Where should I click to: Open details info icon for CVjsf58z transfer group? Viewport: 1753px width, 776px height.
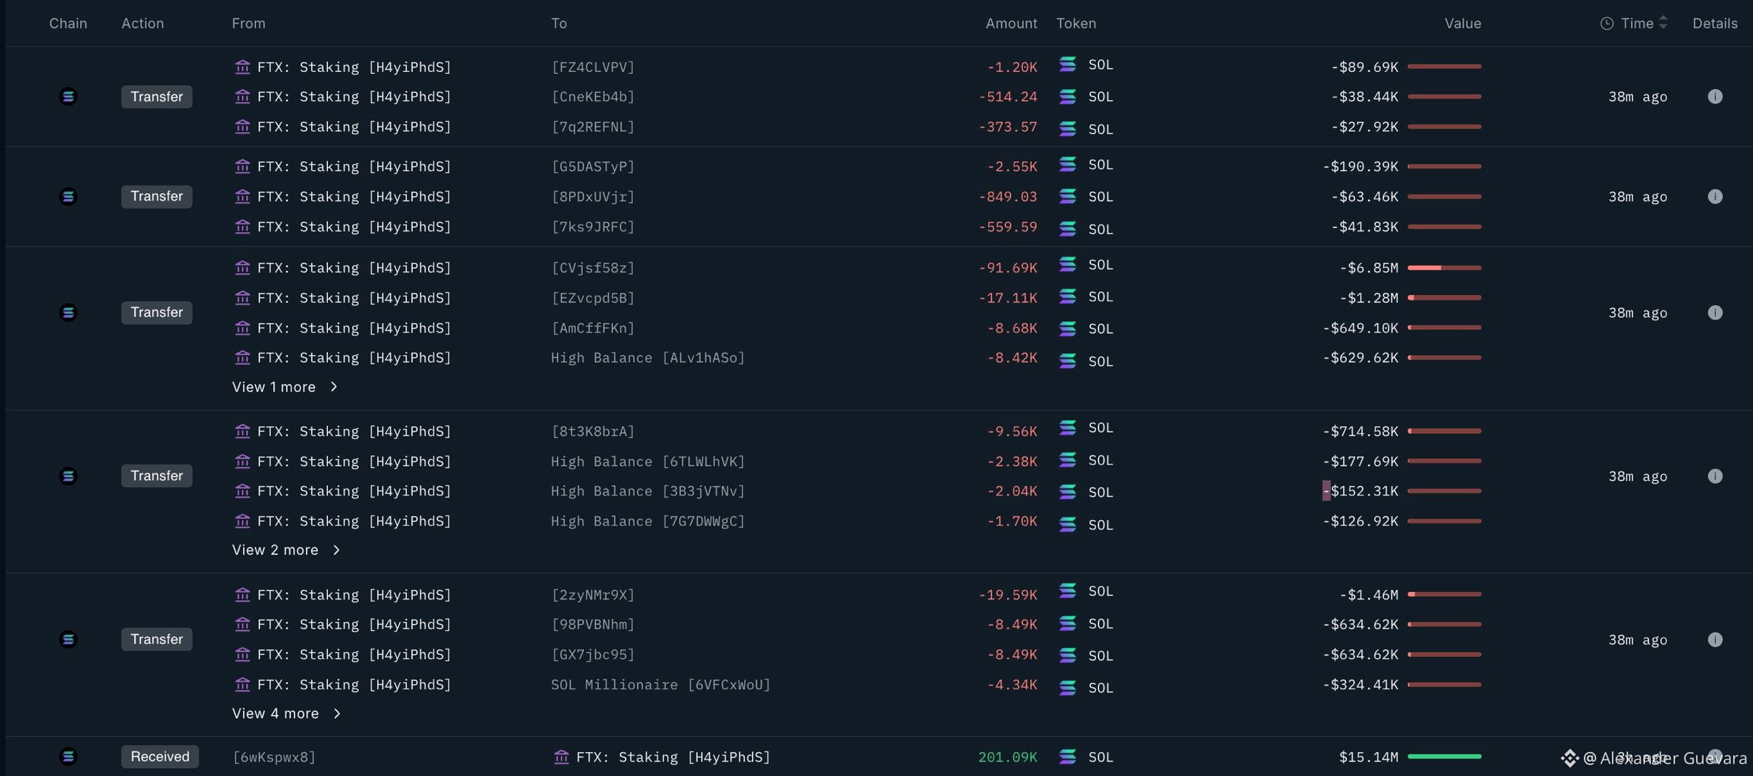pos(1715,312)
